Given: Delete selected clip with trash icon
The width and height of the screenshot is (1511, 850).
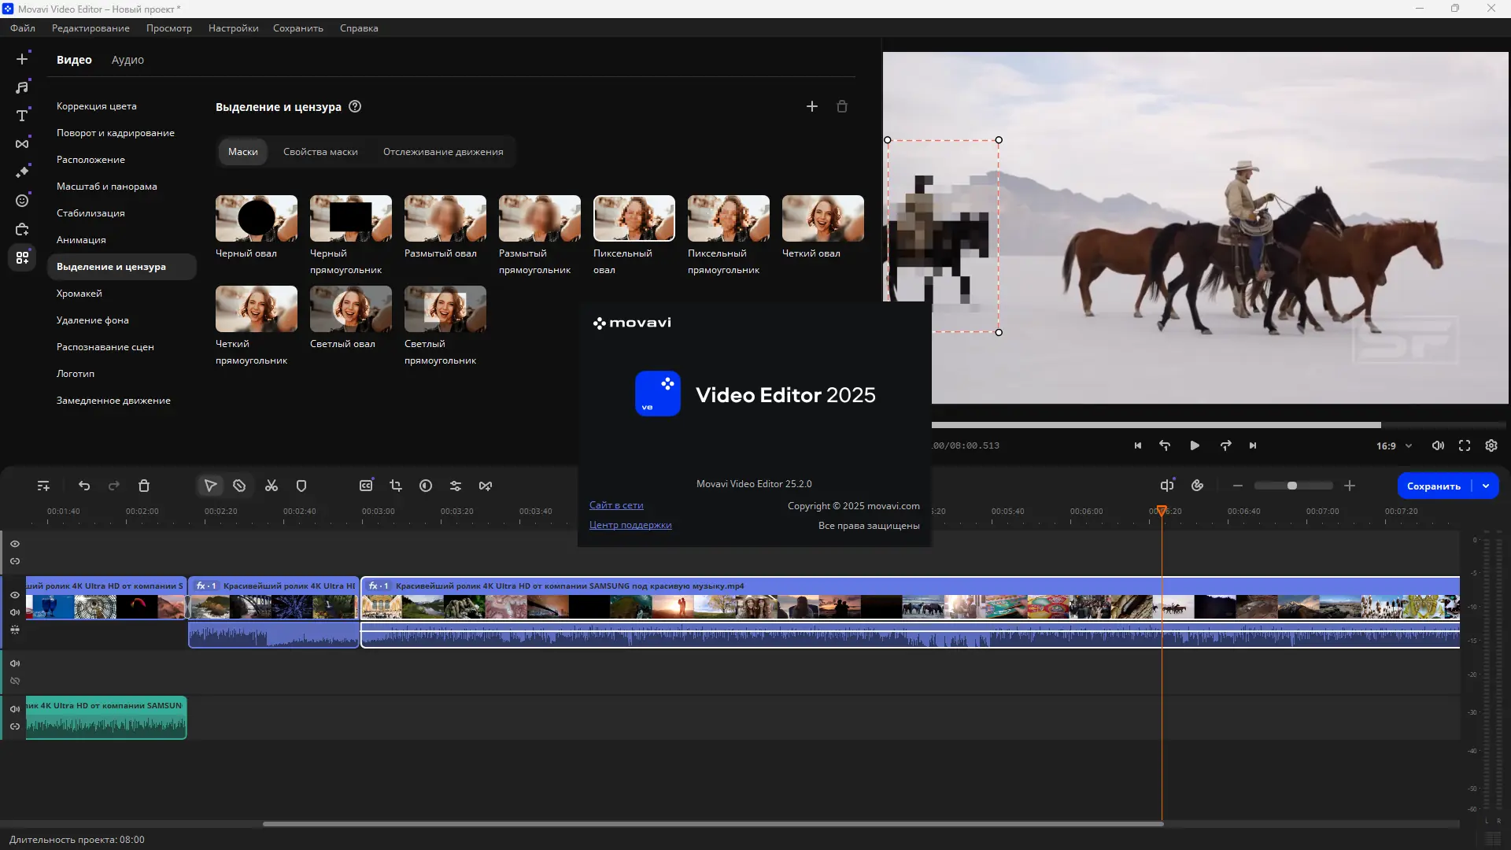Looking at the screenshot, I should (x=144, y=486).
